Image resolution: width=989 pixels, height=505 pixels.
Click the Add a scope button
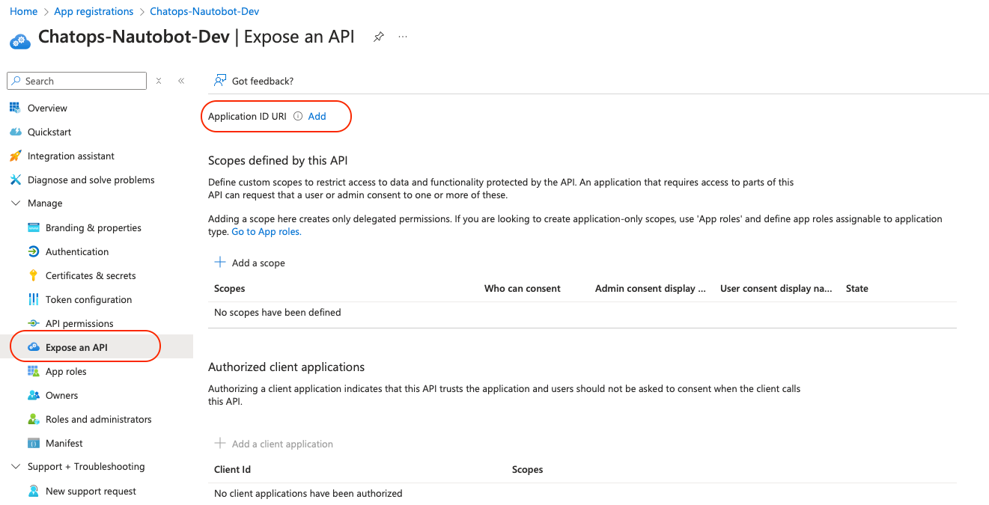click(x=250, y=263)
